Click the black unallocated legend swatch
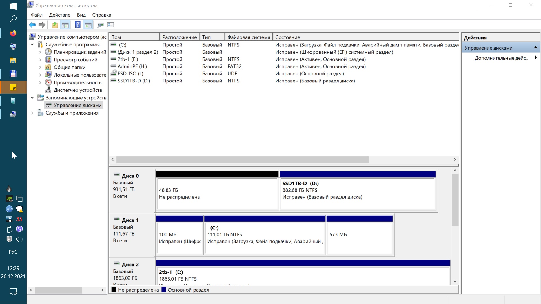 (x=114, y=289)
